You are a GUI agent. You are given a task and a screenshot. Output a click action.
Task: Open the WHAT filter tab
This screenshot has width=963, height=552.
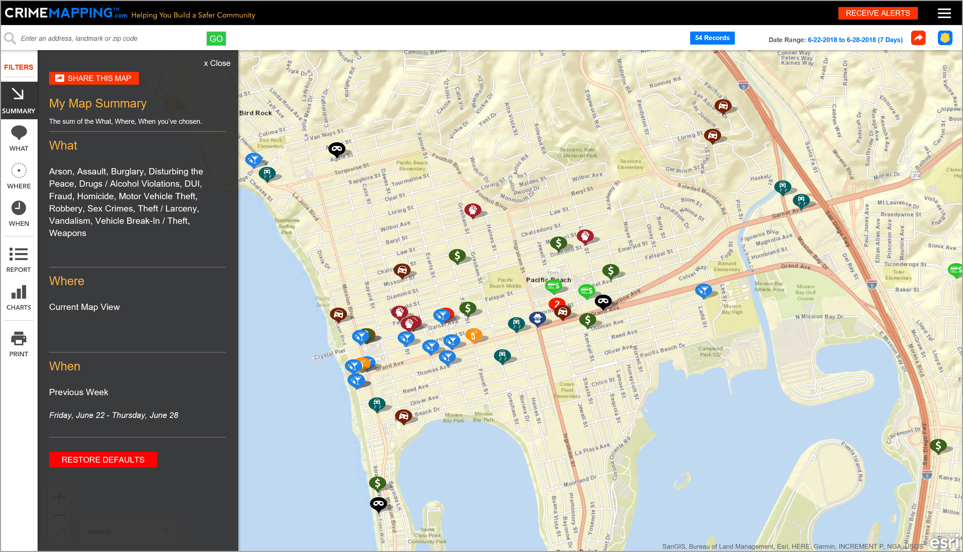[x=19, y=138]
